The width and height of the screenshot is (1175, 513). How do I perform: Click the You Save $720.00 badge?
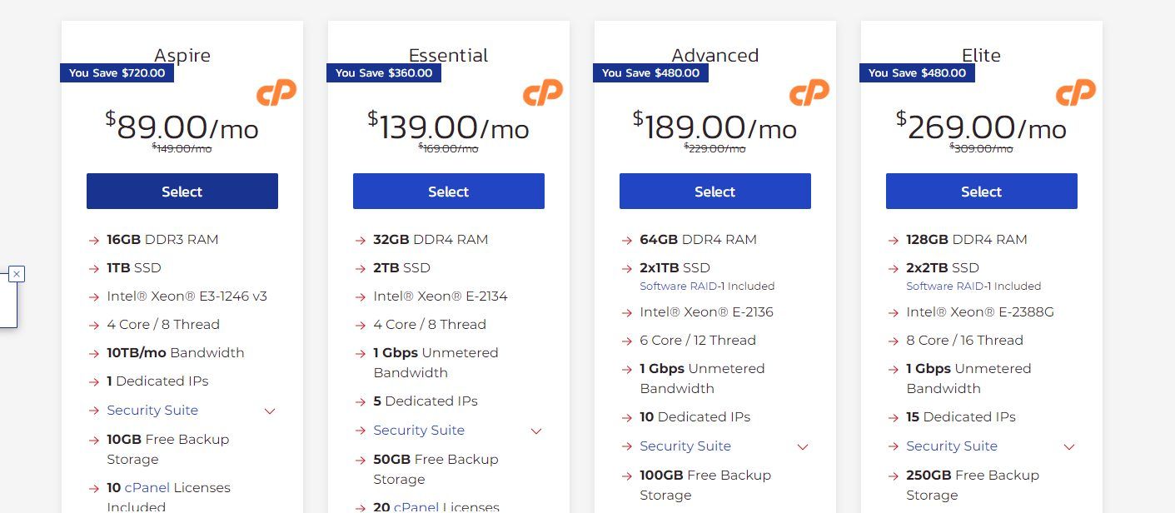click(117, 73)
